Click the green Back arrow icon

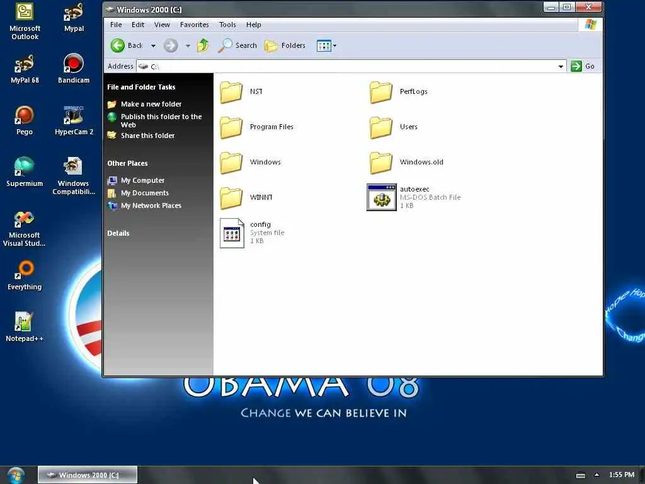coord(118,45)
